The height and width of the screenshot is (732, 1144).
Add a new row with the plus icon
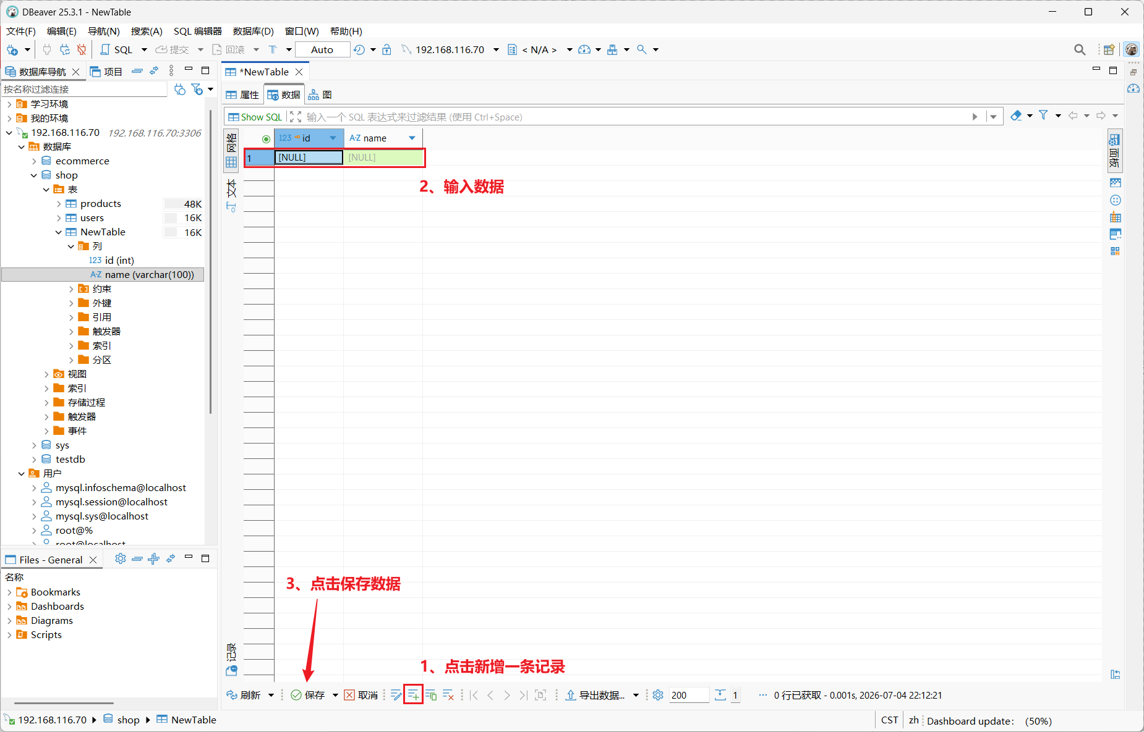click(x=413, y=695)
